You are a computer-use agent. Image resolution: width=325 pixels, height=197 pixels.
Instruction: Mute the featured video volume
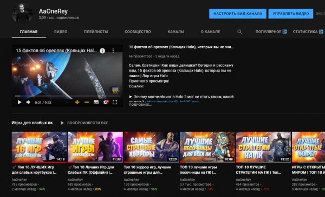[28, 102]
